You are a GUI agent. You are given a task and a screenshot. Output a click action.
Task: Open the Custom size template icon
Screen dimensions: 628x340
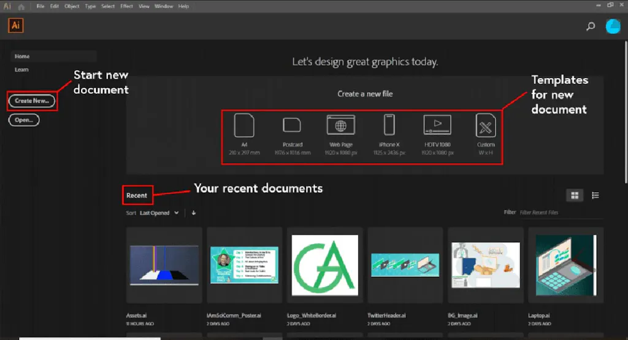click(486, 126)
